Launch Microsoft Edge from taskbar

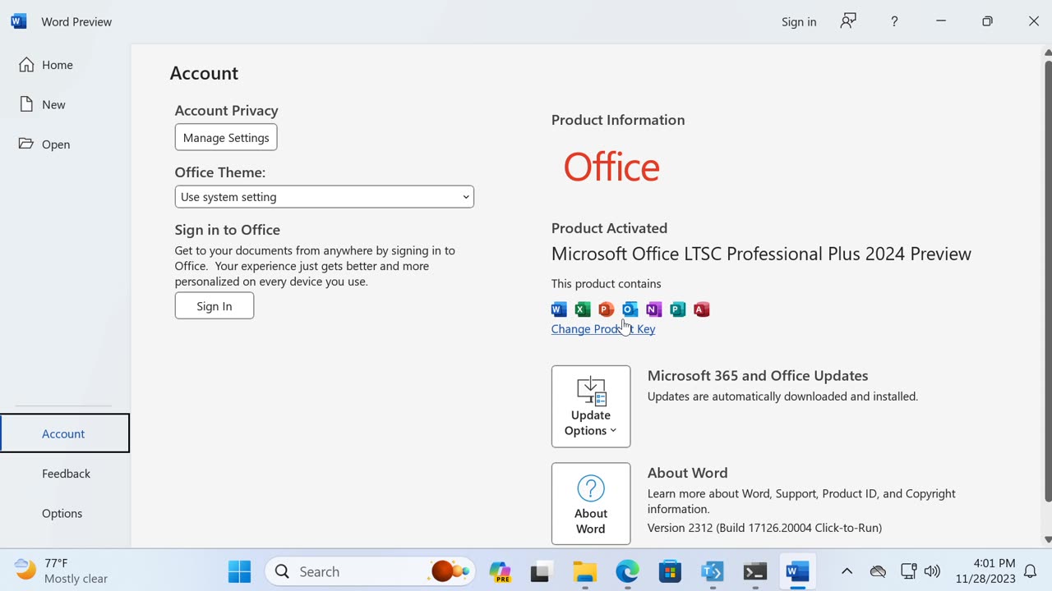point(627,571)
